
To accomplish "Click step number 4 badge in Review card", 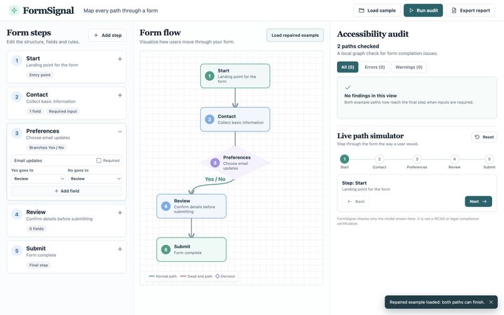I will coord(17,214).
